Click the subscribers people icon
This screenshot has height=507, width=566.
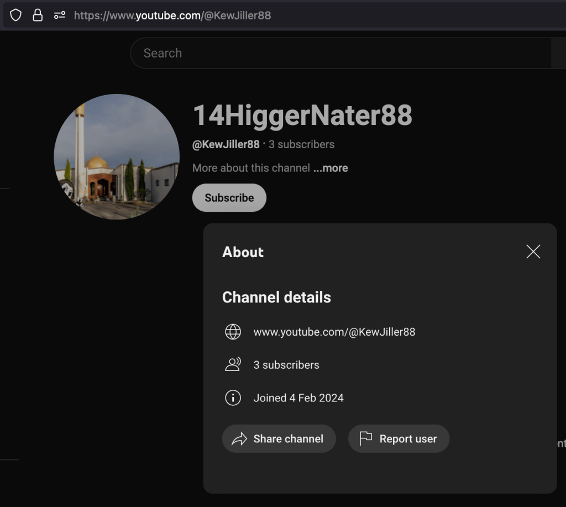click(233, 365)
